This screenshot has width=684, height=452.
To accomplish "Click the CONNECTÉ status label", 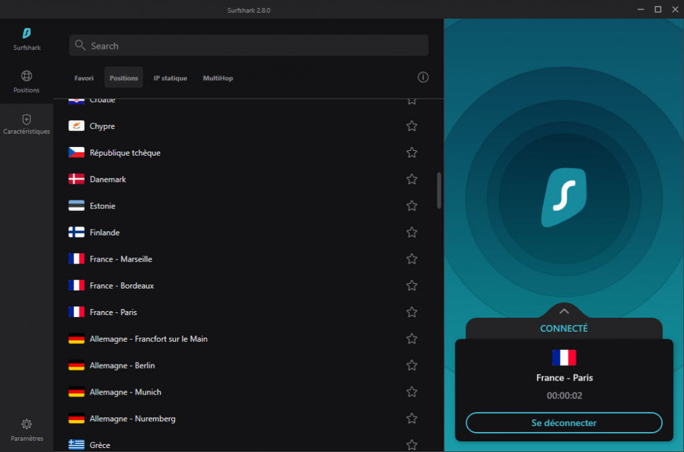I will [564, 328].
